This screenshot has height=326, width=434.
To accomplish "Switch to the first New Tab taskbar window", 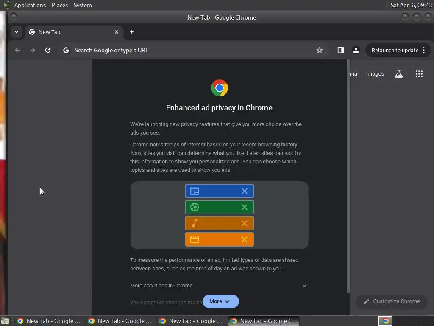I will 49,321.
